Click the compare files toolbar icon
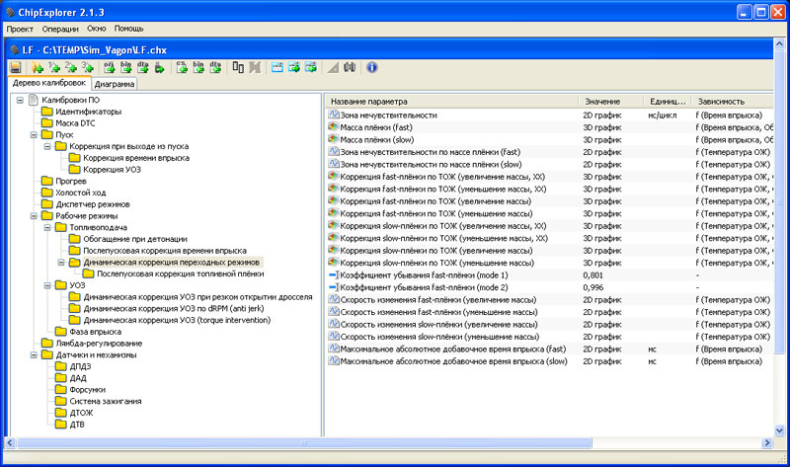The image size is (790, 467). point(238,67)
